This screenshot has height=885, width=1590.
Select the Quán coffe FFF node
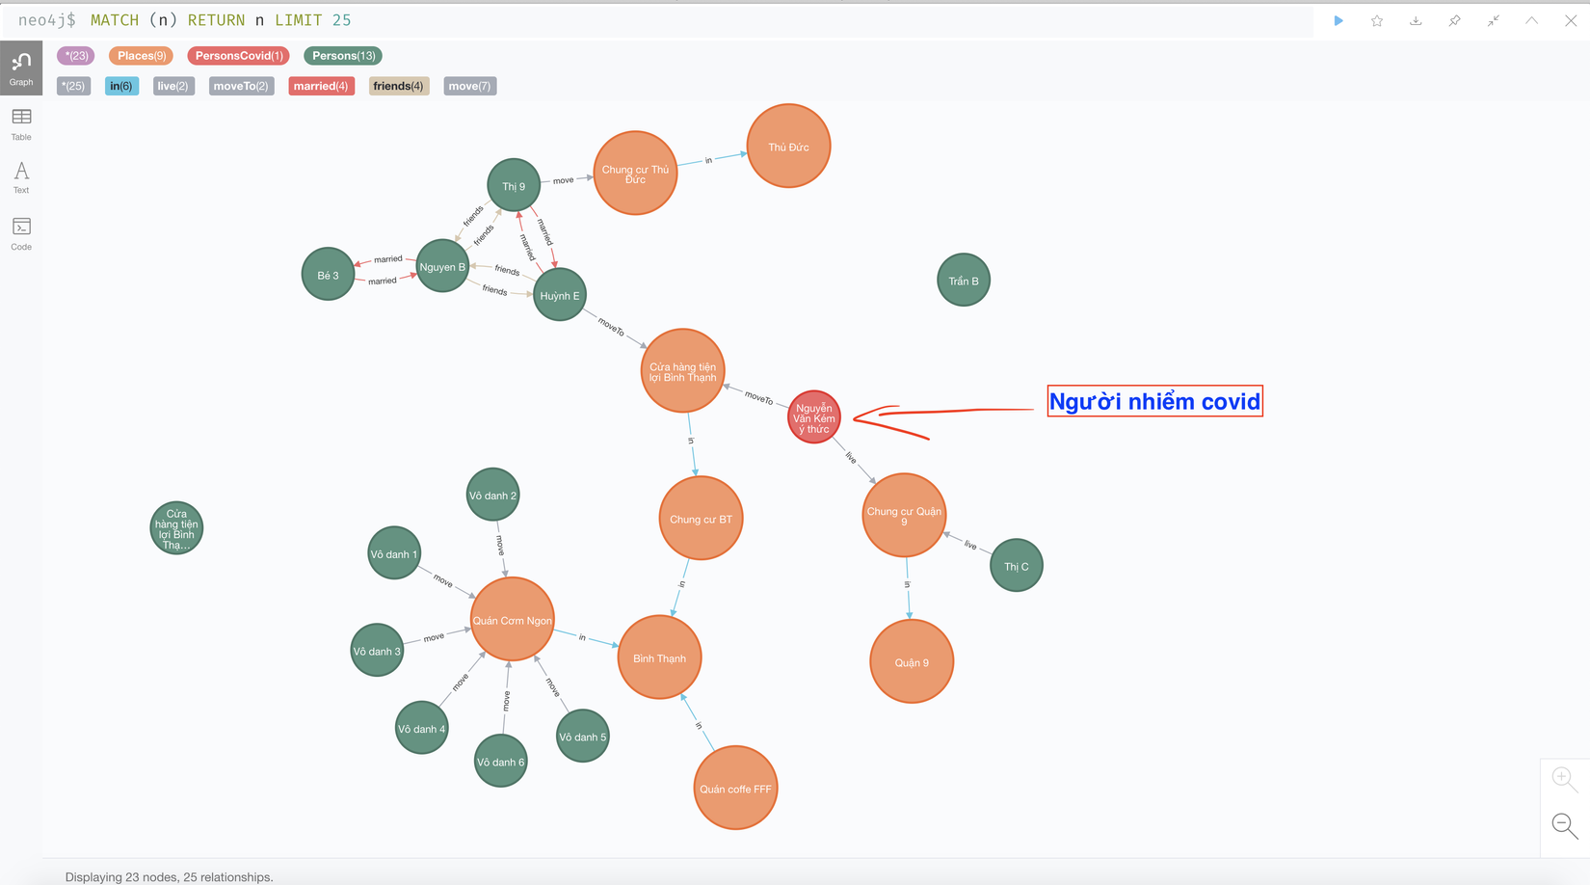[x=735, y=788]
